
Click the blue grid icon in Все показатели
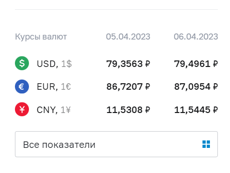pyautogui.click(x=206, y=144)
